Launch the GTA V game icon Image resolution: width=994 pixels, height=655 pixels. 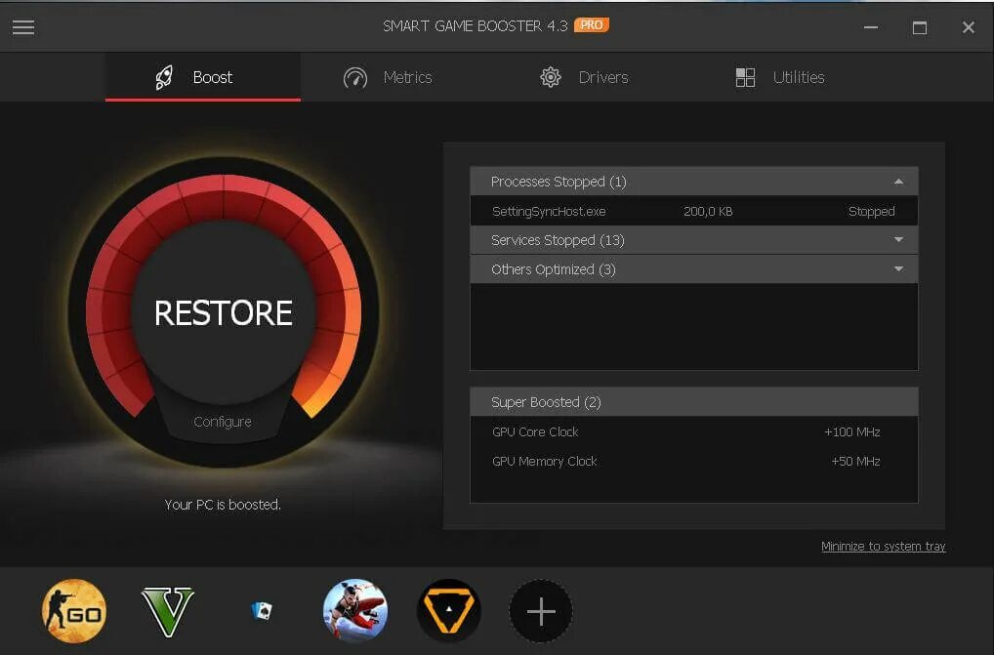167,611
